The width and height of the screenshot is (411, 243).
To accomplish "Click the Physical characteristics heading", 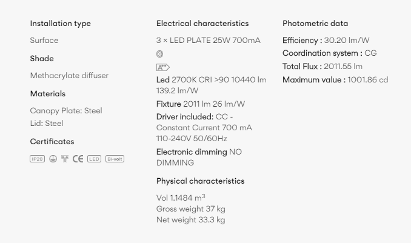I will point(200,181).
